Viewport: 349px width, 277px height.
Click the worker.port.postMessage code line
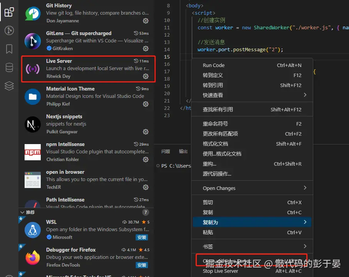coord(240,50)
